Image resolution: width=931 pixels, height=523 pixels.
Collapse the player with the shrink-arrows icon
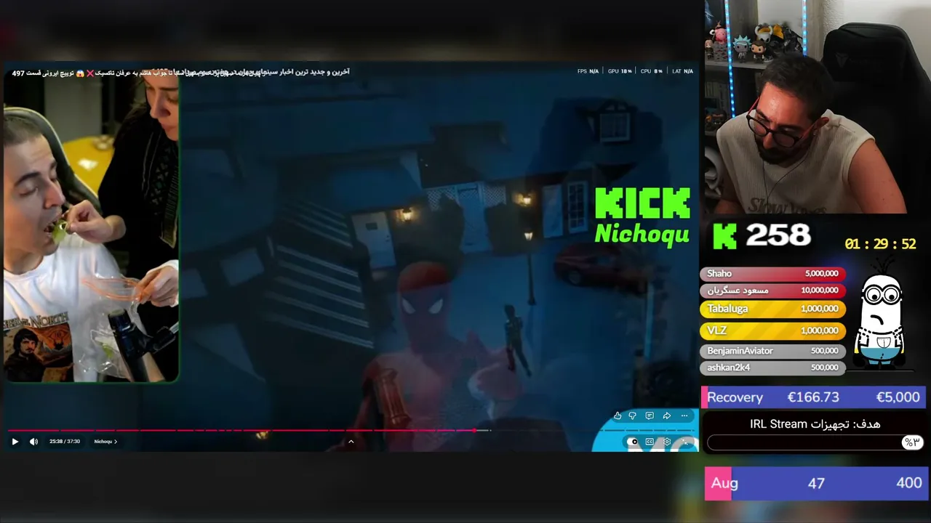685,442
